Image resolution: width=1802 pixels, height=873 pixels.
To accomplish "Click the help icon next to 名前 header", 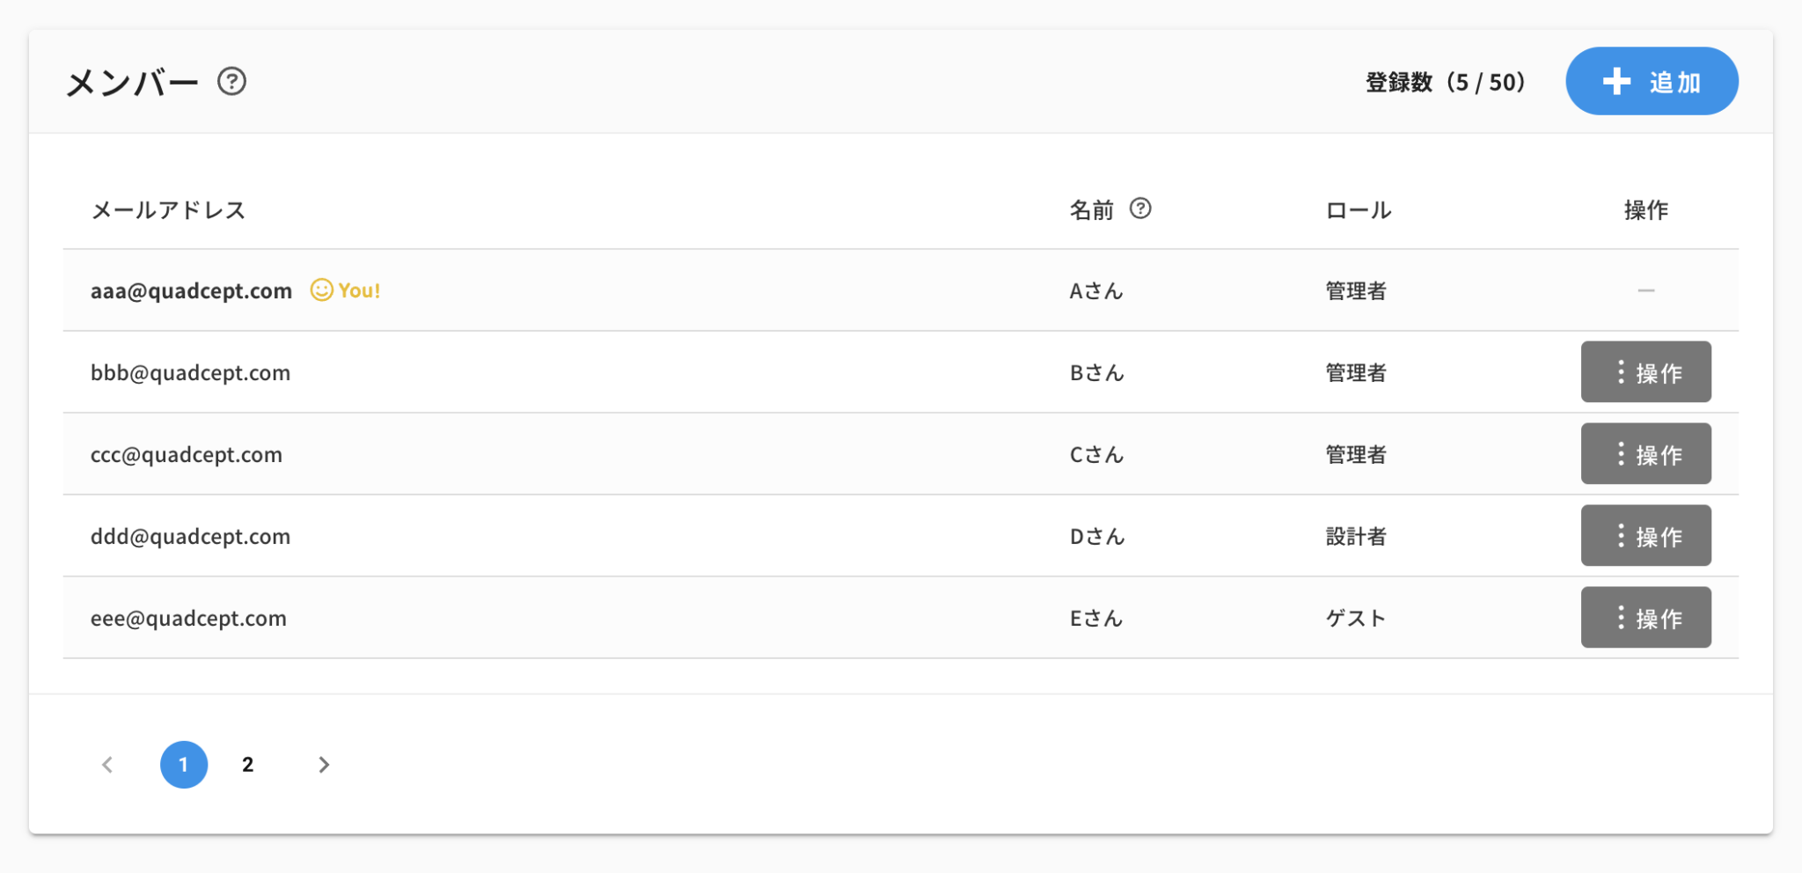I will coord(1140,209).
